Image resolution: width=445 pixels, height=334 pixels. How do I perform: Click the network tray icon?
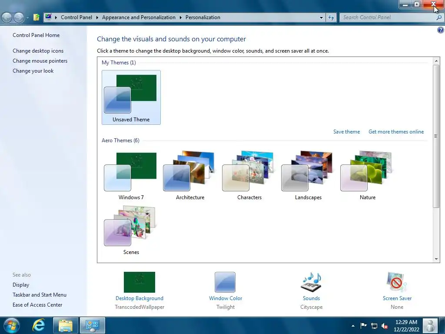pyautogui.click(x=374, y=326)
